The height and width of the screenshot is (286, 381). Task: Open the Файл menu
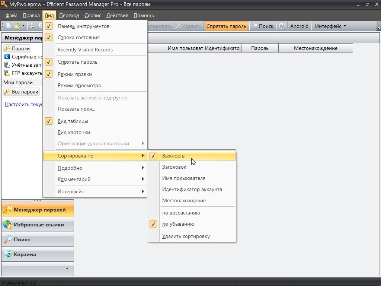12,15
